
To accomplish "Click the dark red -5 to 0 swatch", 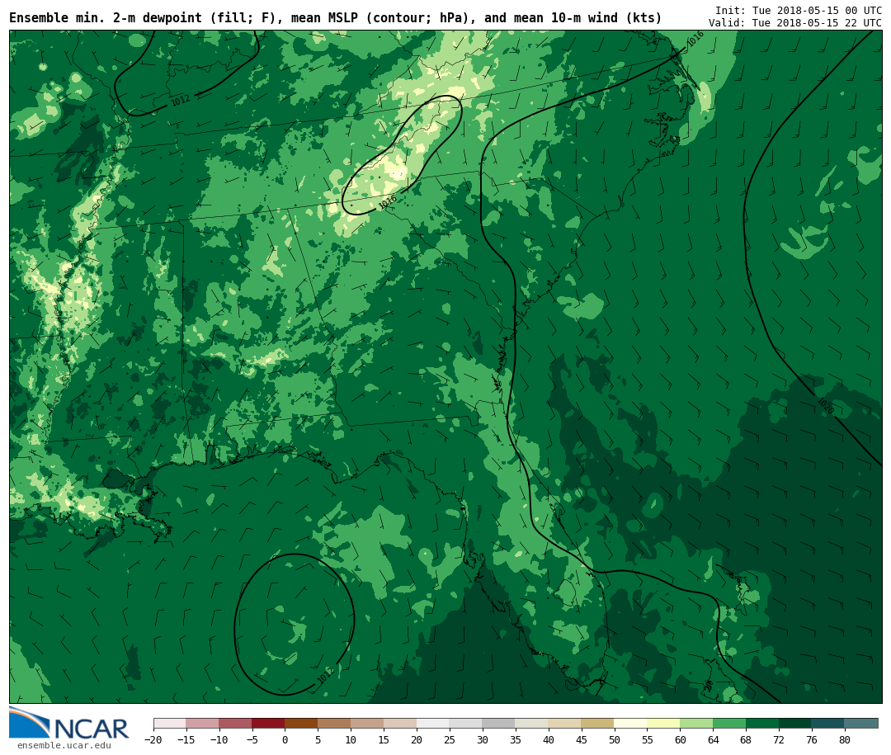I will tap(268, 723).
